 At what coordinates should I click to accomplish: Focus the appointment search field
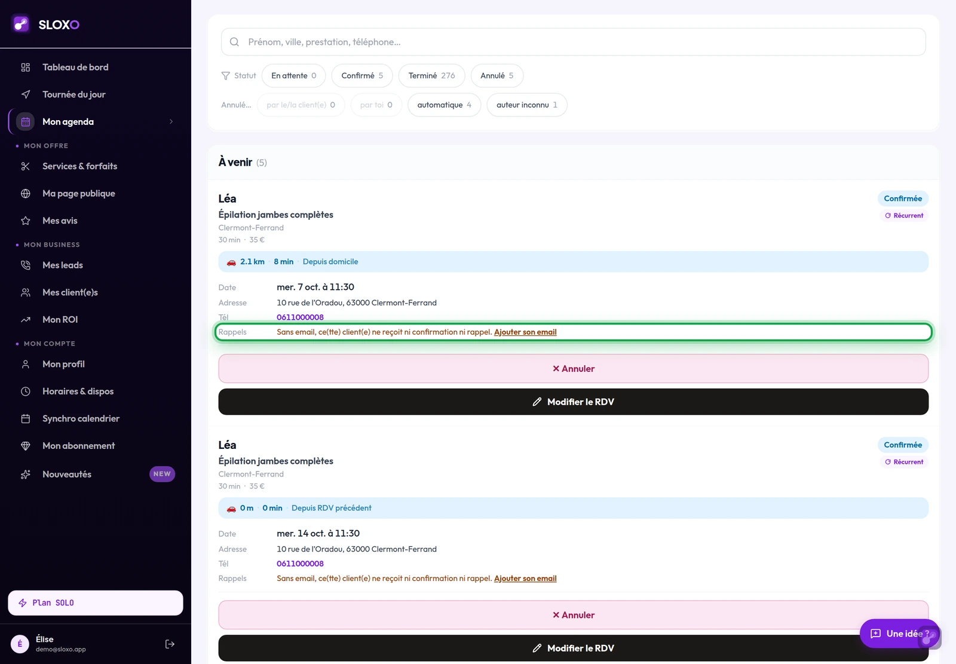point(574,42)
